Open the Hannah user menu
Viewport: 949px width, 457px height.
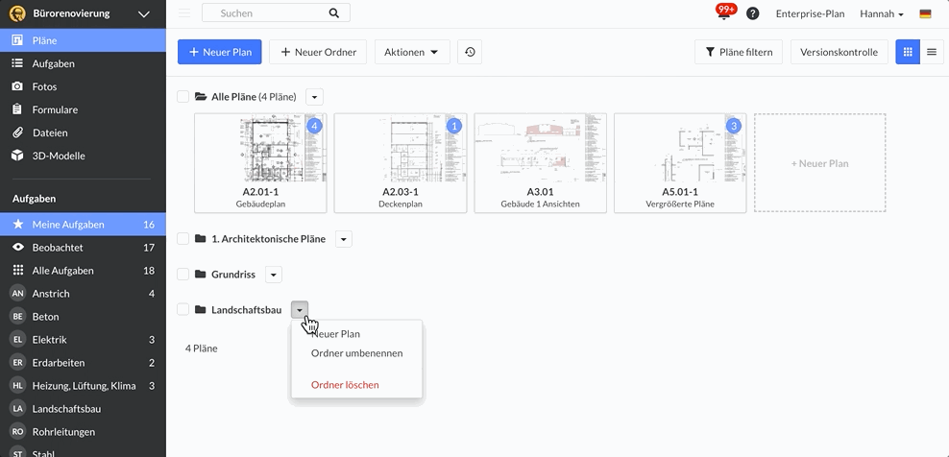tap(881, 13)
